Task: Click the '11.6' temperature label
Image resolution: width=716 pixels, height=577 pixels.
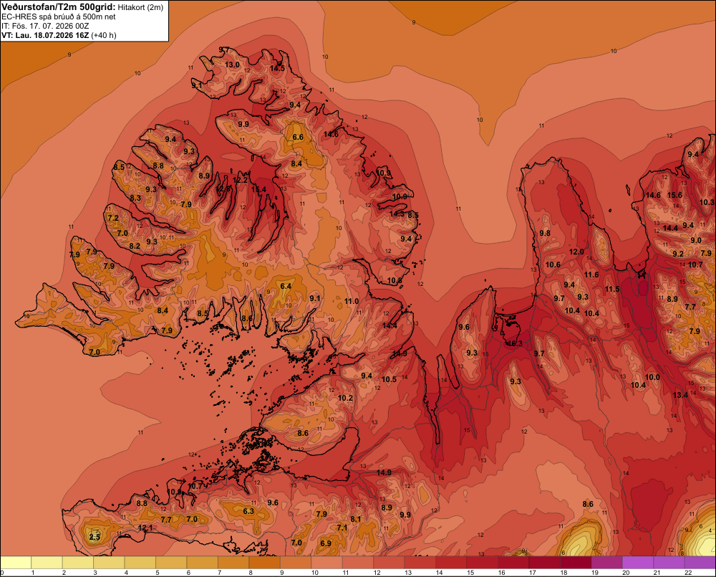Action: tap(591, 275)
